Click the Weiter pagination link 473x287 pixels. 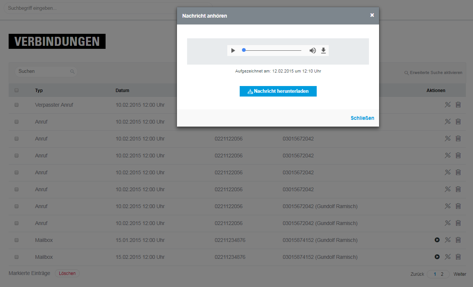click(x=460, y=274)
